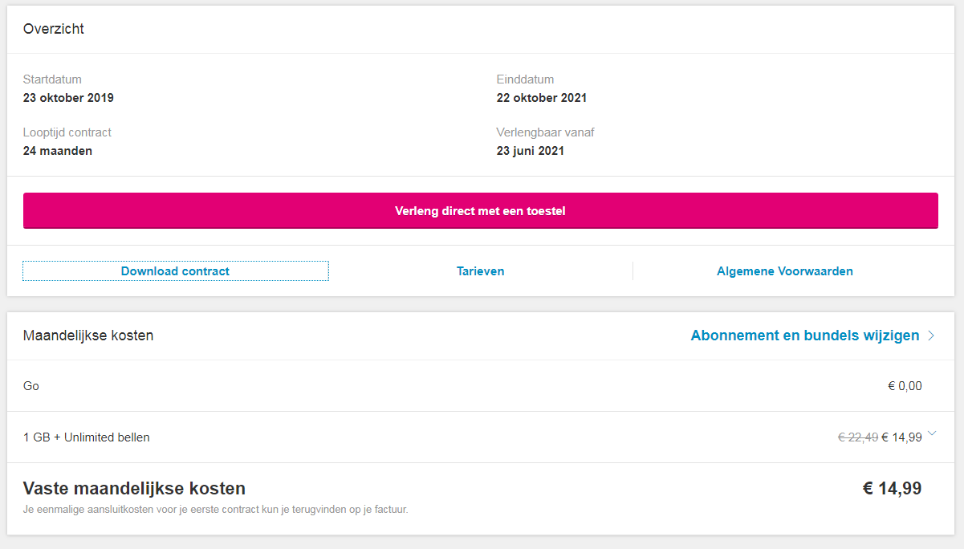Click the pink Verleng direct met een toestel button
Viewport: 964px width, 549px height.
click(480, 210)
